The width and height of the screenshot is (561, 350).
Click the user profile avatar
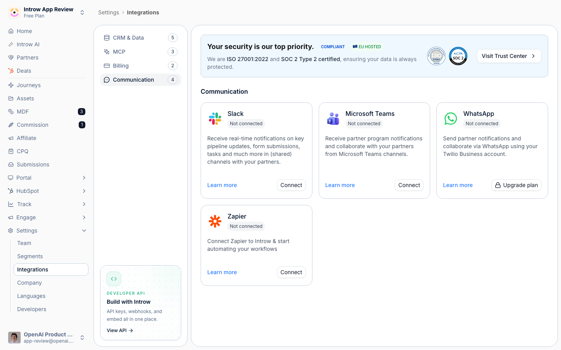(x=14, y=338)
